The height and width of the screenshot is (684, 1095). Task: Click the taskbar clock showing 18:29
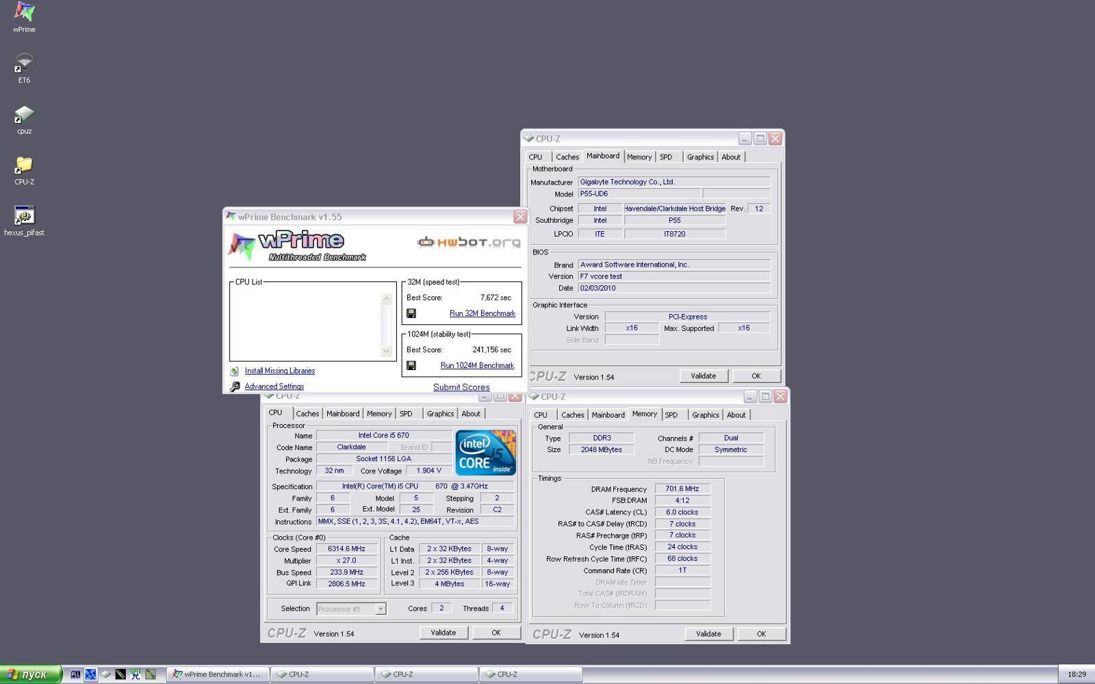coord(1077,674)
